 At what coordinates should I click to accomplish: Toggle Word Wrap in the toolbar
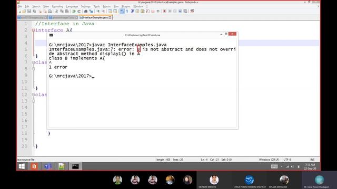click(x=122, y=11)
